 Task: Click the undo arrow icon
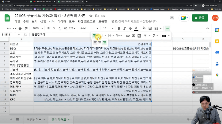(9, 29)
